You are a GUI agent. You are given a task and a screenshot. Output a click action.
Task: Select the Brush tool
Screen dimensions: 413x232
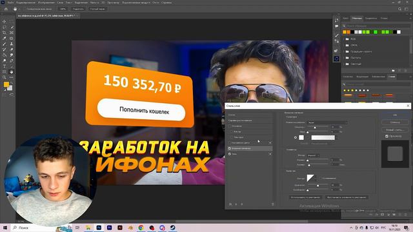5,44
